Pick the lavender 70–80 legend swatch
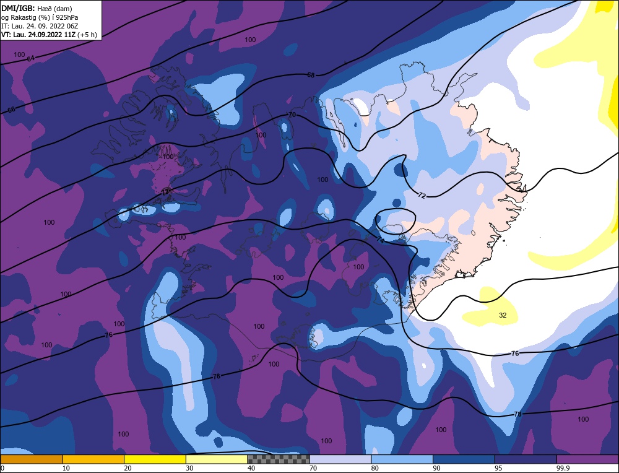 (x=340, y=459)
